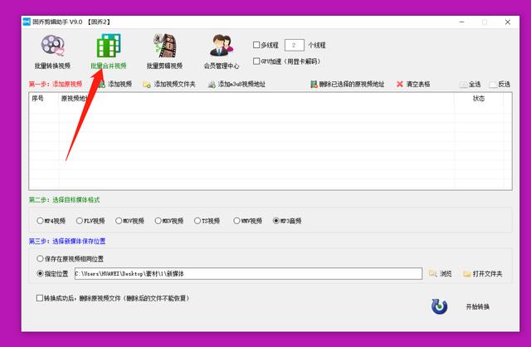Open 批量剪辑视频 batch clip tool
The height and width of the screenshot is (347, 531).
click(x=164, y=51)
